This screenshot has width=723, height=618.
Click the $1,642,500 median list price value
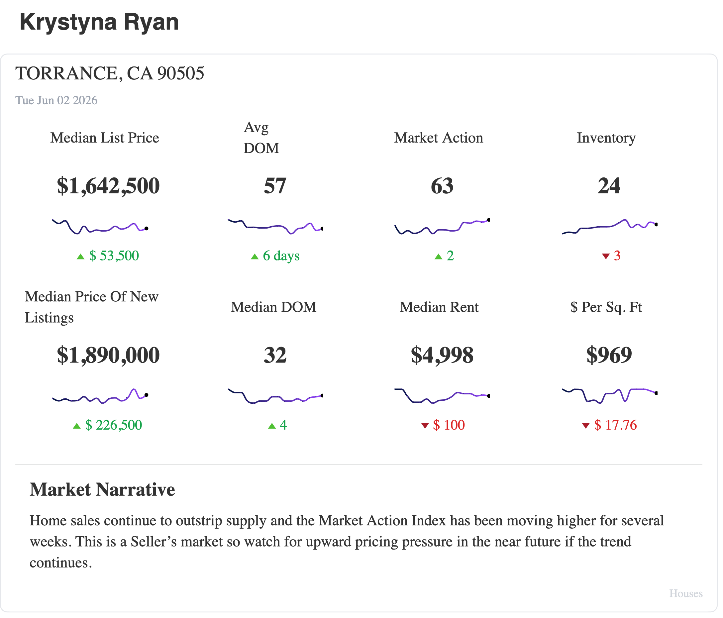point(109,187)
